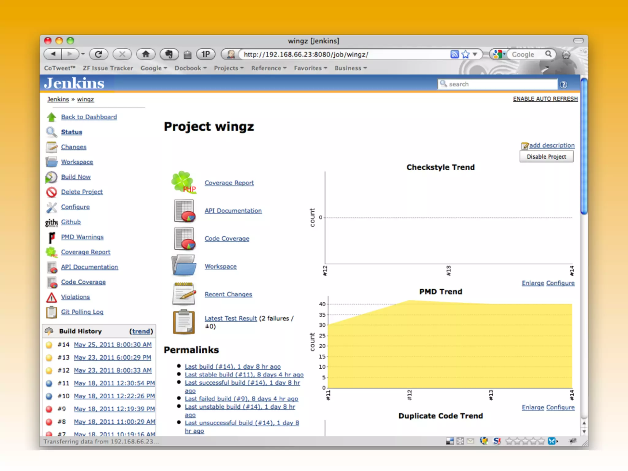Click the github logo icon in sidebar

[x=51, y=222]
